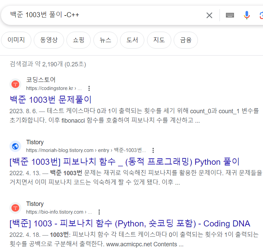The image size is (263, 248).
Task: Switch to the 도서 filter tab
Action: point(132,40)
